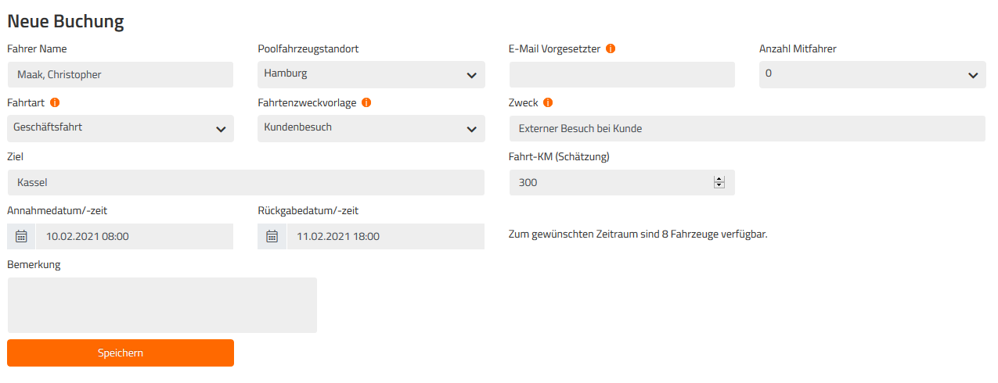Open calendar icon for Rückgabedatum
Screen dimensions: 998x383
pos(272,236)
